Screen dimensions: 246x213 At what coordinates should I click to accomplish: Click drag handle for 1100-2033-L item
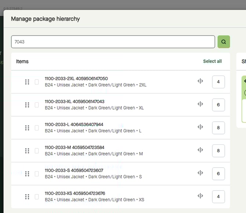coord(27,128)
